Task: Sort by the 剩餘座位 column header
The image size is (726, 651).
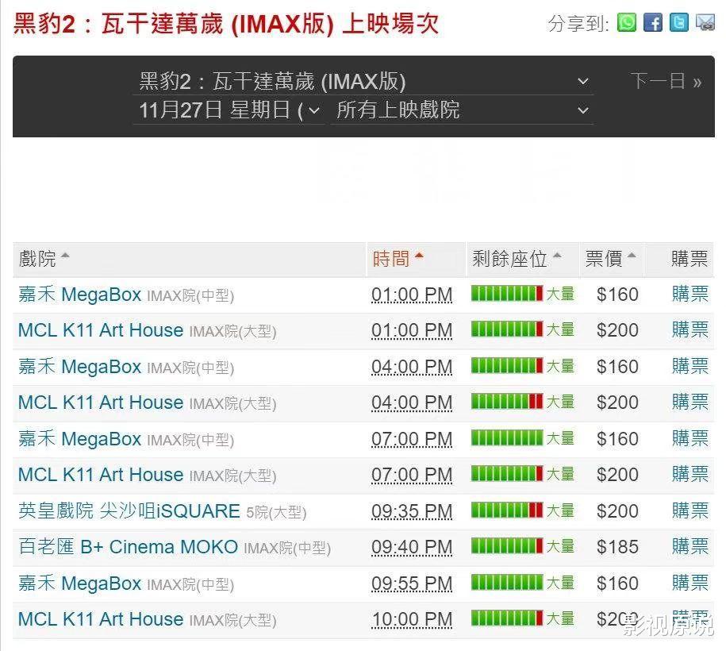Action: coord(517,259)
